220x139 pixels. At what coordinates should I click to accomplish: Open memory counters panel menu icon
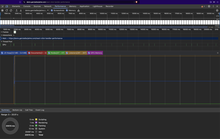click(218, 53)
